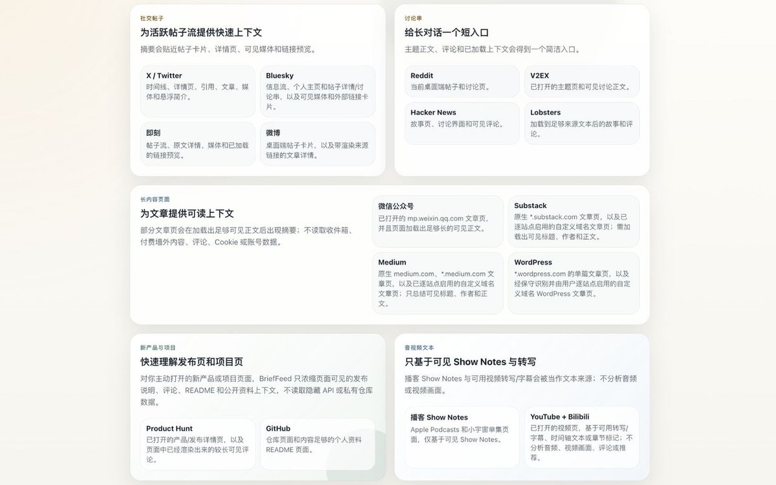Select the Medium card

[438, 283]
